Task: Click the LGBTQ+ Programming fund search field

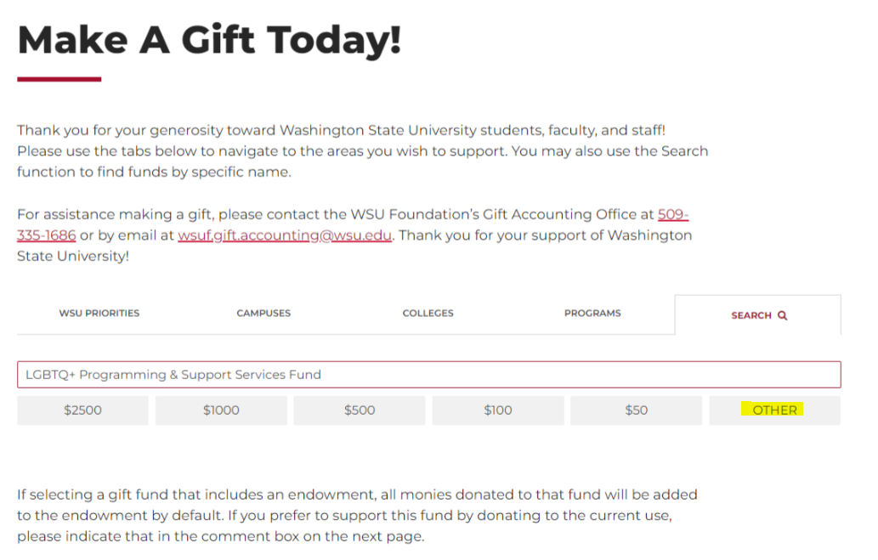Action: point(429,375)
